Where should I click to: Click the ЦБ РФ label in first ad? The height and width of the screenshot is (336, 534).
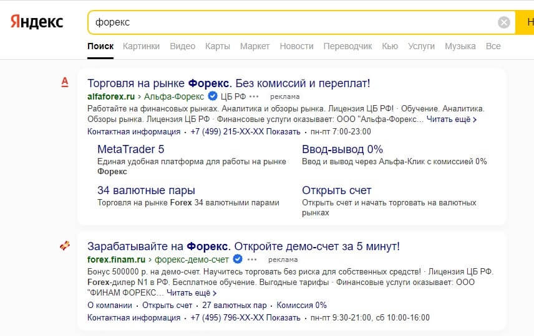click(x=233, y=96)
